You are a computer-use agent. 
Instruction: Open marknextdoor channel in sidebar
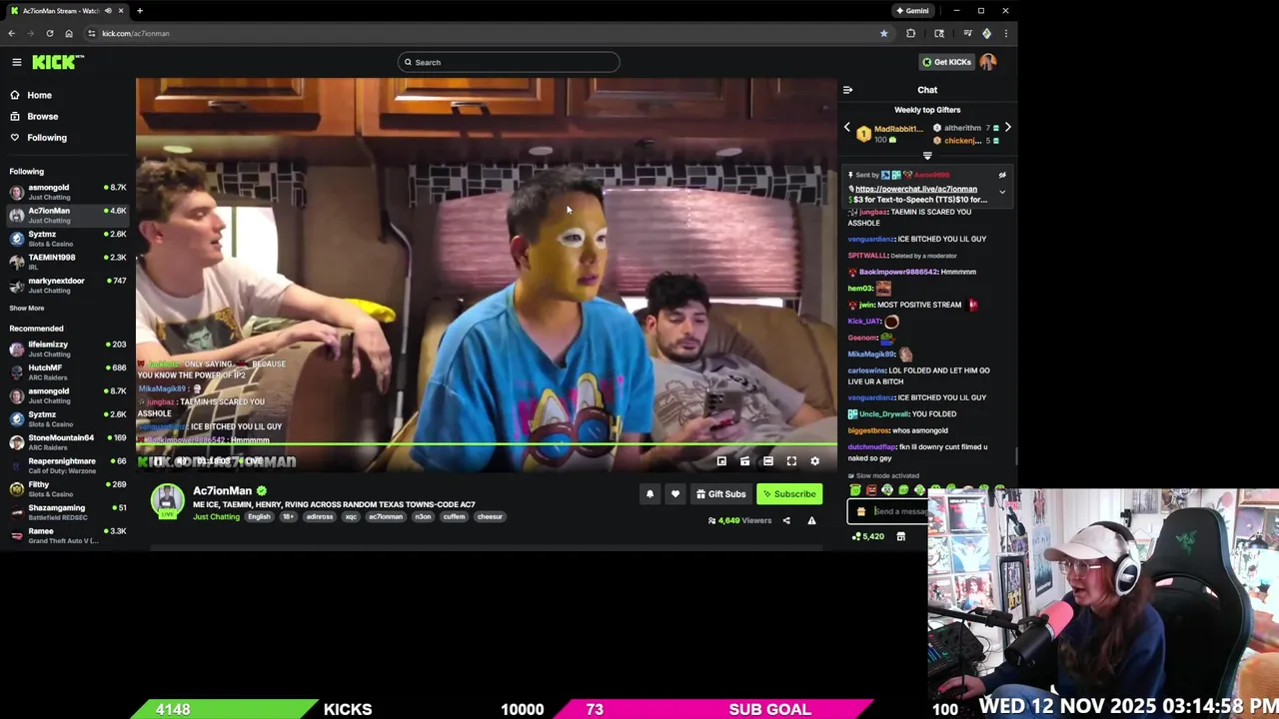(68, 285)
